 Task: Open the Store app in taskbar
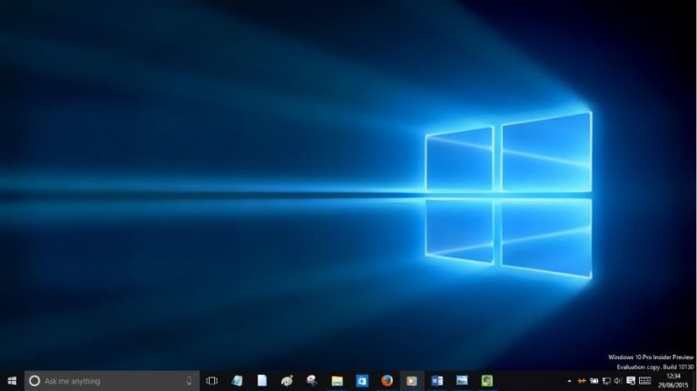pyautogui.click(x=362, y=381)
